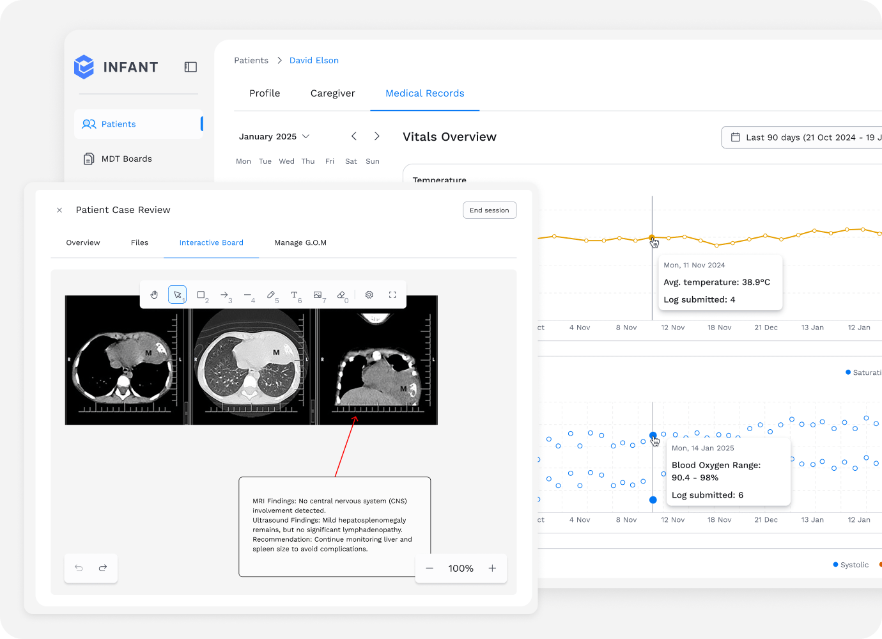This screenshot has width=882, height=639.
Task: Expand the January 2025 month dropdown
Action: 274,137
